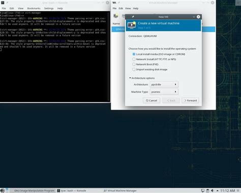The image size is (241, 193).
Task: Click the Forward button in New VM
Action: [x=190, y=100]
